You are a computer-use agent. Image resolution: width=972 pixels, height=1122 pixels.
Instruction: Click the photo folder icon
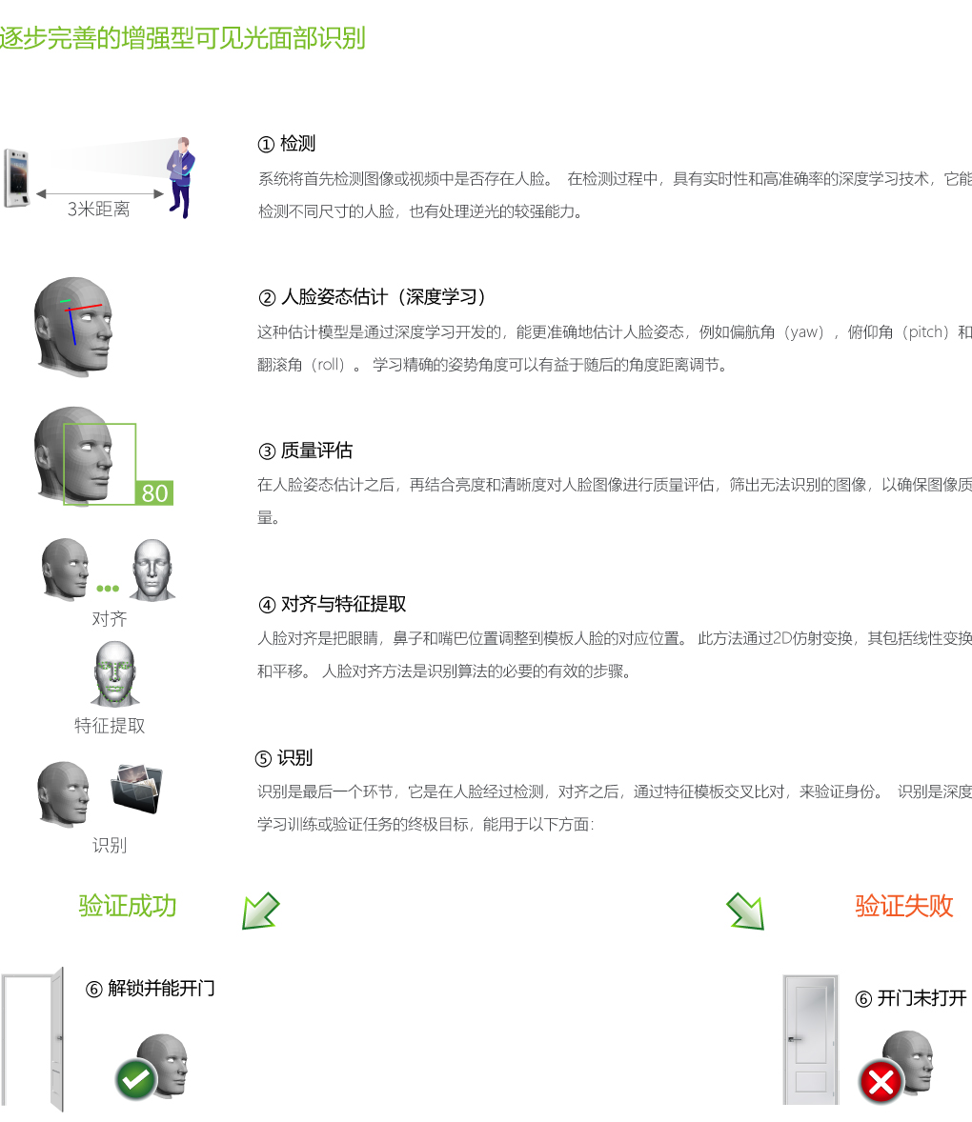pyautogui.click(x=136, y=789)
